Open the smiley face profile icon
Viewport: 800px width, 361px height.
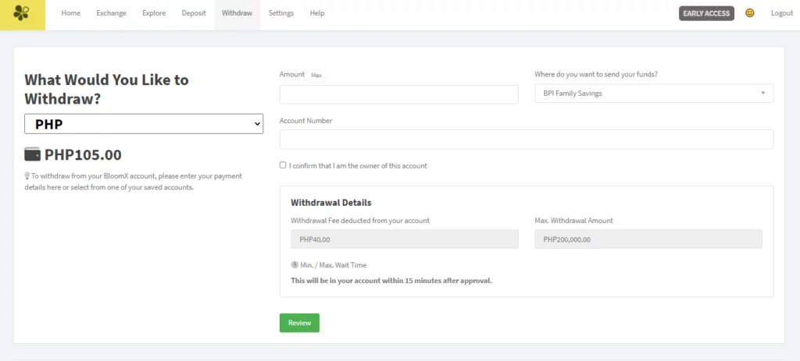(x=749, y=13)
